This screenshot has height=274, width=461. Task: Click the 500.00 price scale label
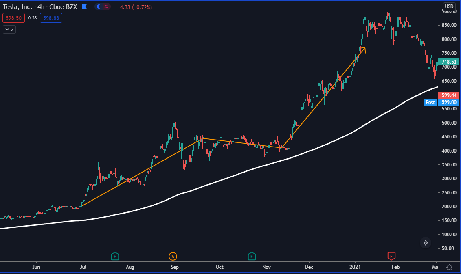[449, 123]
